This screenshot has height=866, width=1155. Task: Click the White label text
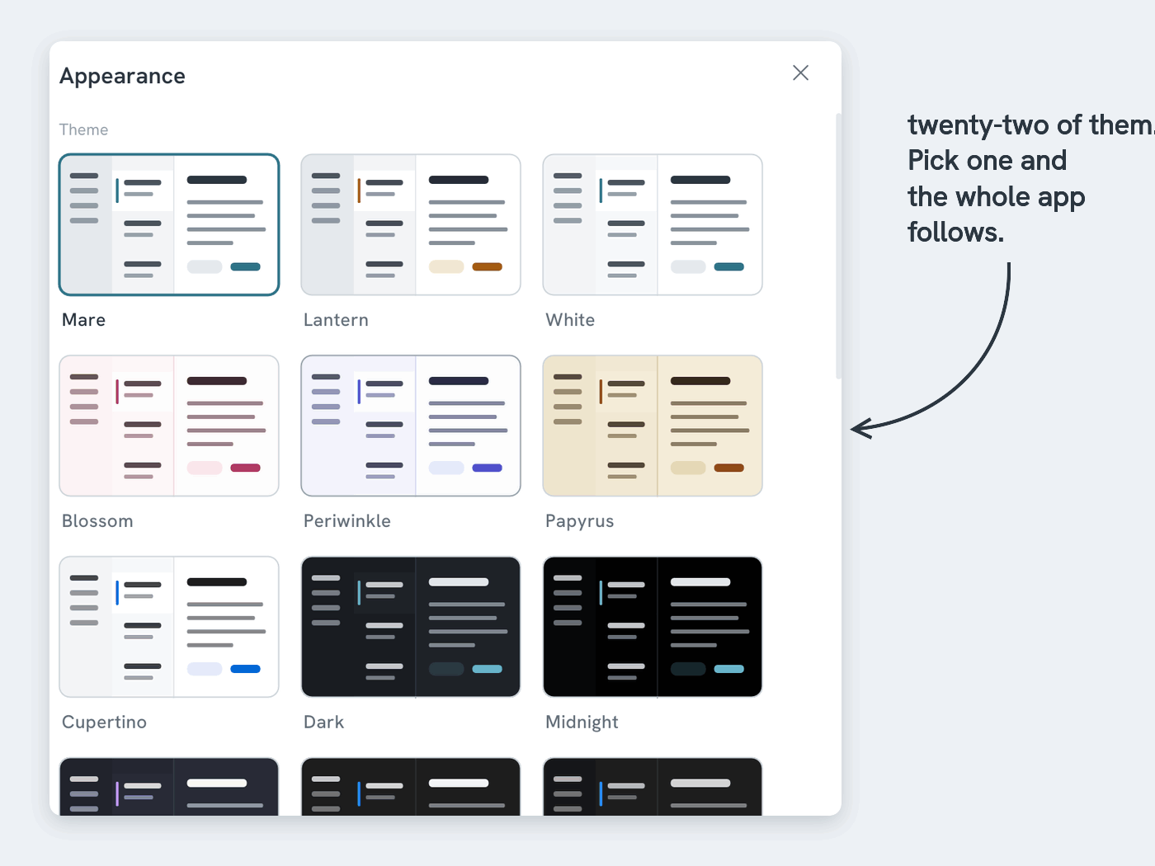(x=570, y=320)
